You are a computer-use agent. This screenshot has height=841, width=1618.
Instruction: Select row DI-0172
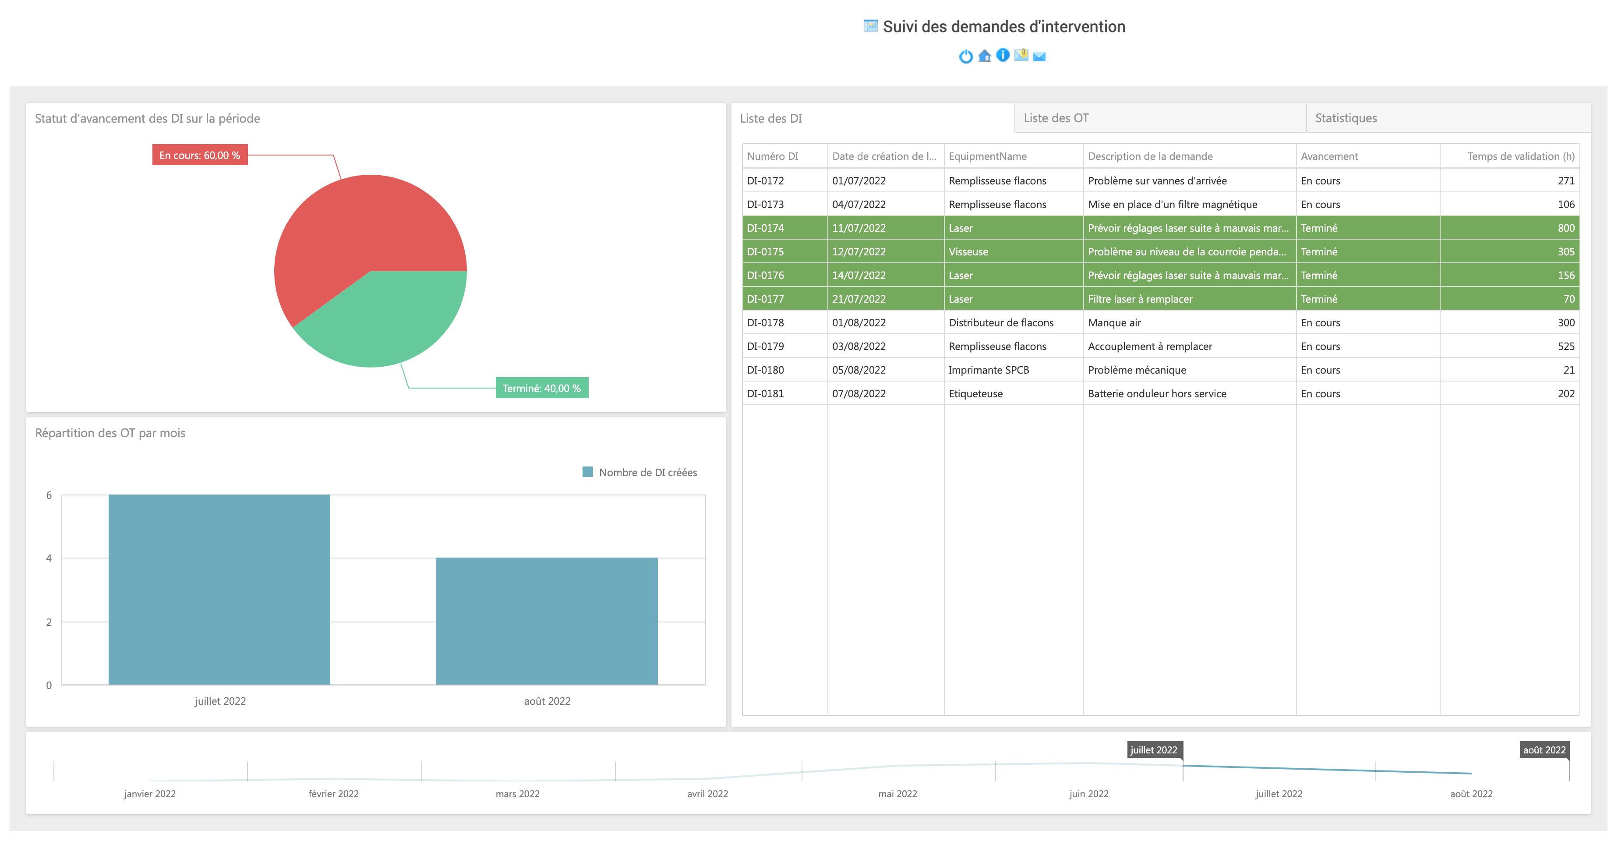pos(1161,181)
